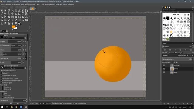Open the Фильтры menu
This screenshot has width=194, height=109.
(x=59, y=5)
